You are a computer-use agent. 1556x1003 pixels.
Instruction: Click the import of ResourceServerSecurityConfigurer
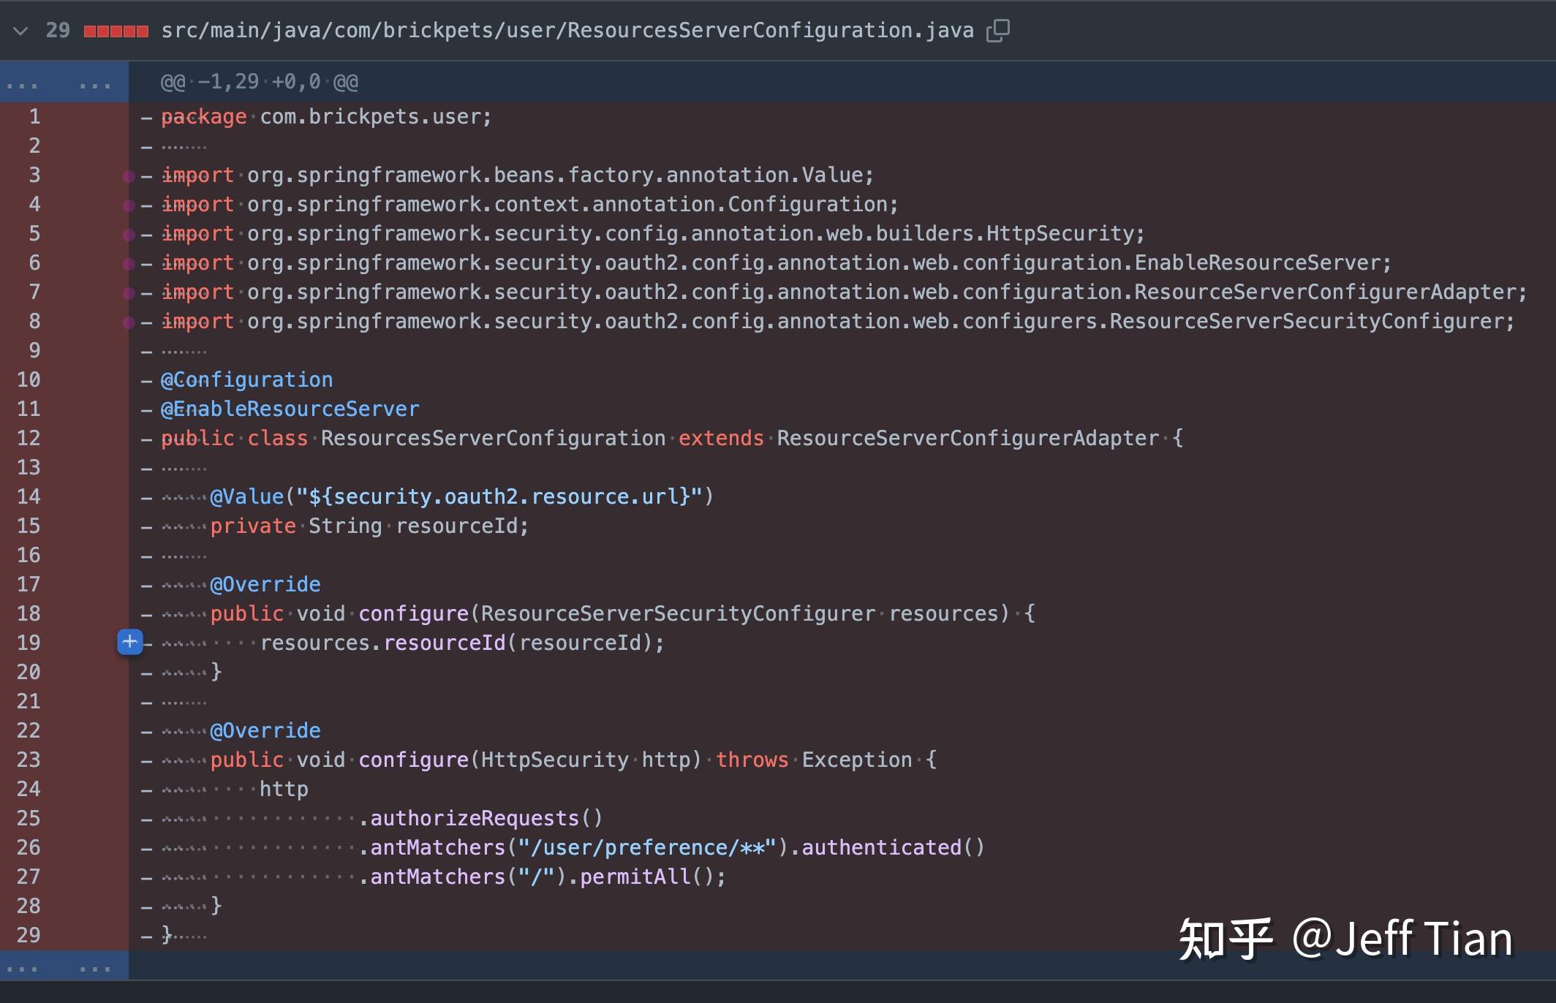pos(838,322)
